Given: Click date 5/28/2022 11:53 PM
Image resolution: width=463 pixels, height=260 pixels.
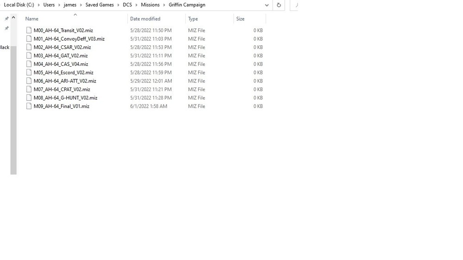Looking at the screenshot, I should (x=151, y=47).
